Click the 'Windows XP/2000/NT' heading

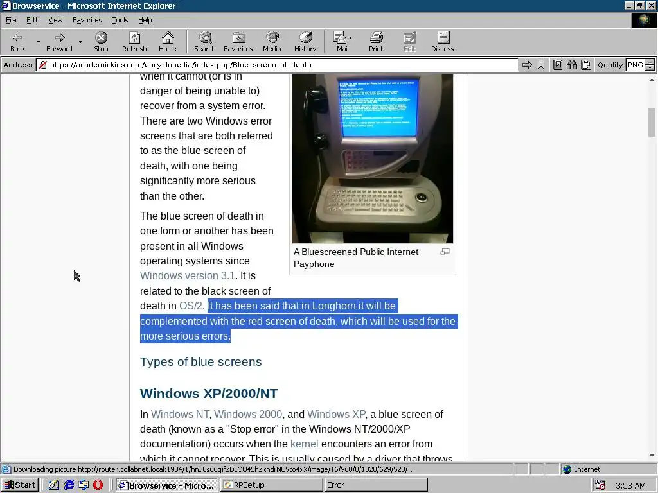click(x=209, y=394)
